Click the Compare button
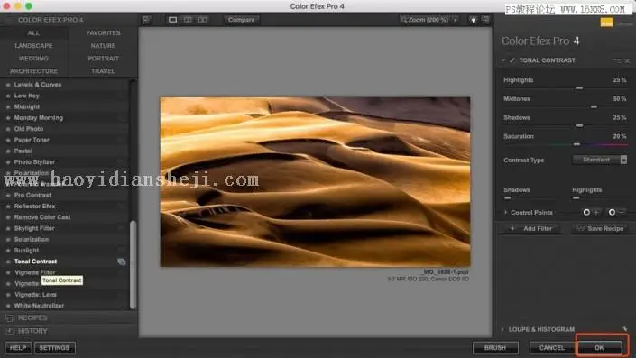Screen dimensions: 636x358 [242, 20]
